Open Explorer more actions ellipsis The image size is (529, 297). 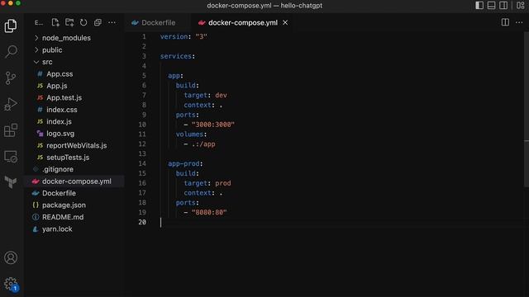(112, 22)
